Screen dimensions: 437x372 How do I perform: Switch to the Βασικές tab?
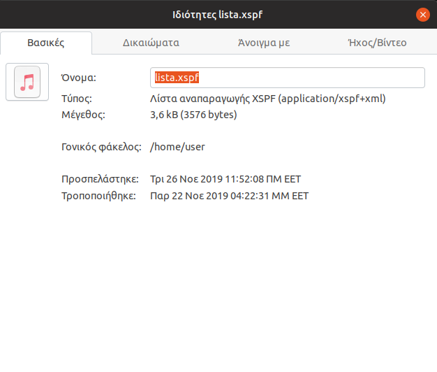pyautogui.click(x=46, y=43)
